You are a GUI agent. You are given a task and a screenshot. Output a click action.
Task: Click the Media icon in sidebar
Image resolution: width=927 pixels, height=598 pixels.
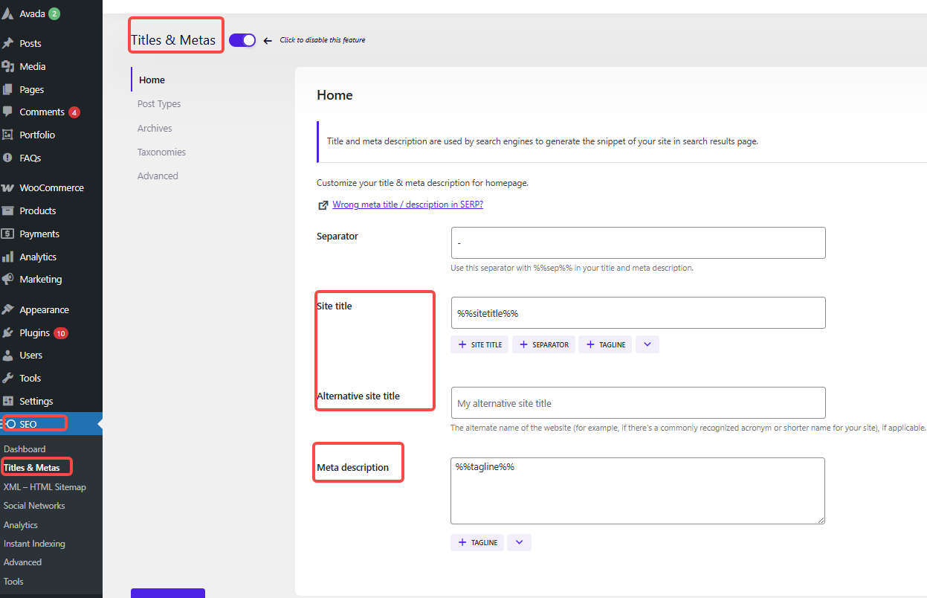coord(8,66)
